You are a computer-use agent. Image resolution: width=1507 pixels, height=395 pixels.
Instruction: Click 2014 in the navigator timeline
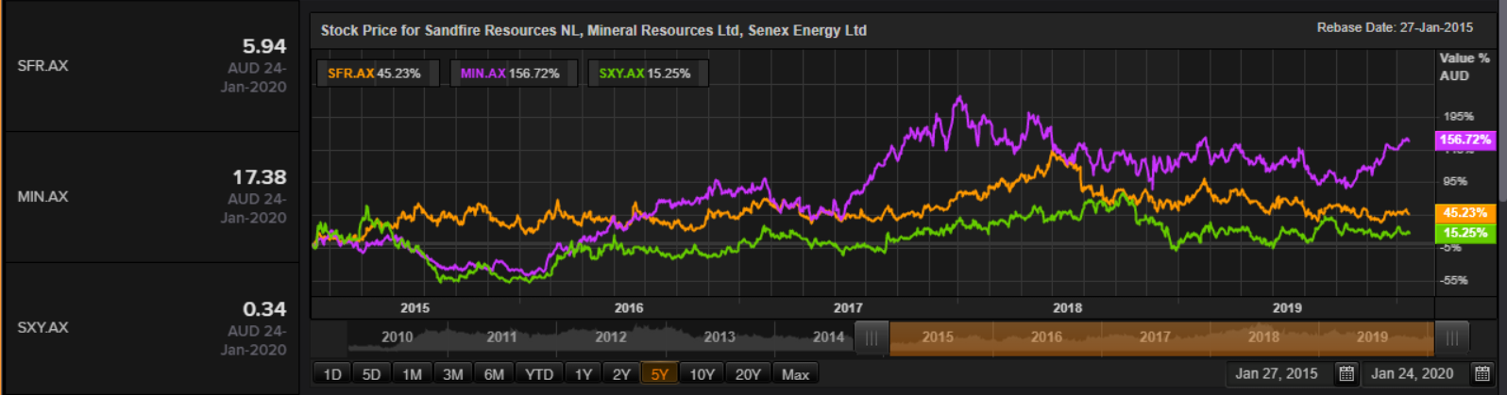pyautogui.click(x=828, y=337)
